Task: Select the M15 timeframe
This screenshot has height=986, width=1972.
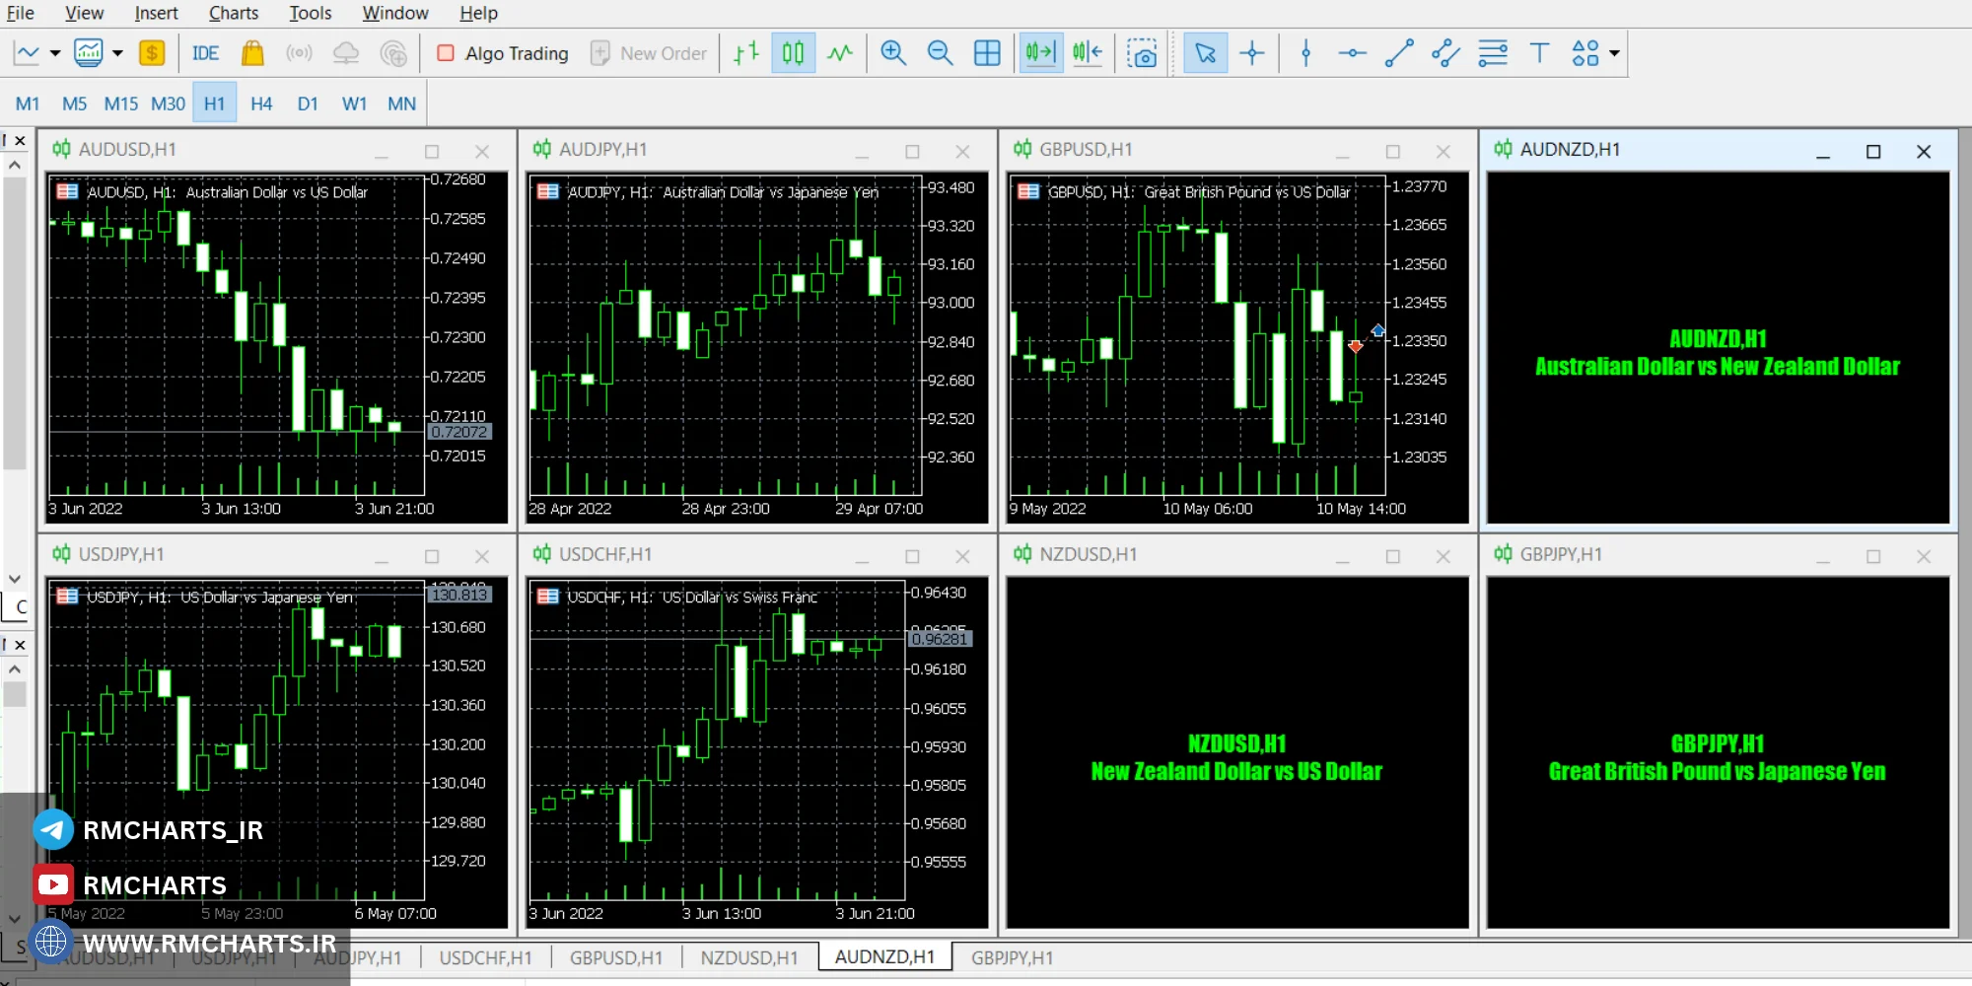Action: pos(120,104)
